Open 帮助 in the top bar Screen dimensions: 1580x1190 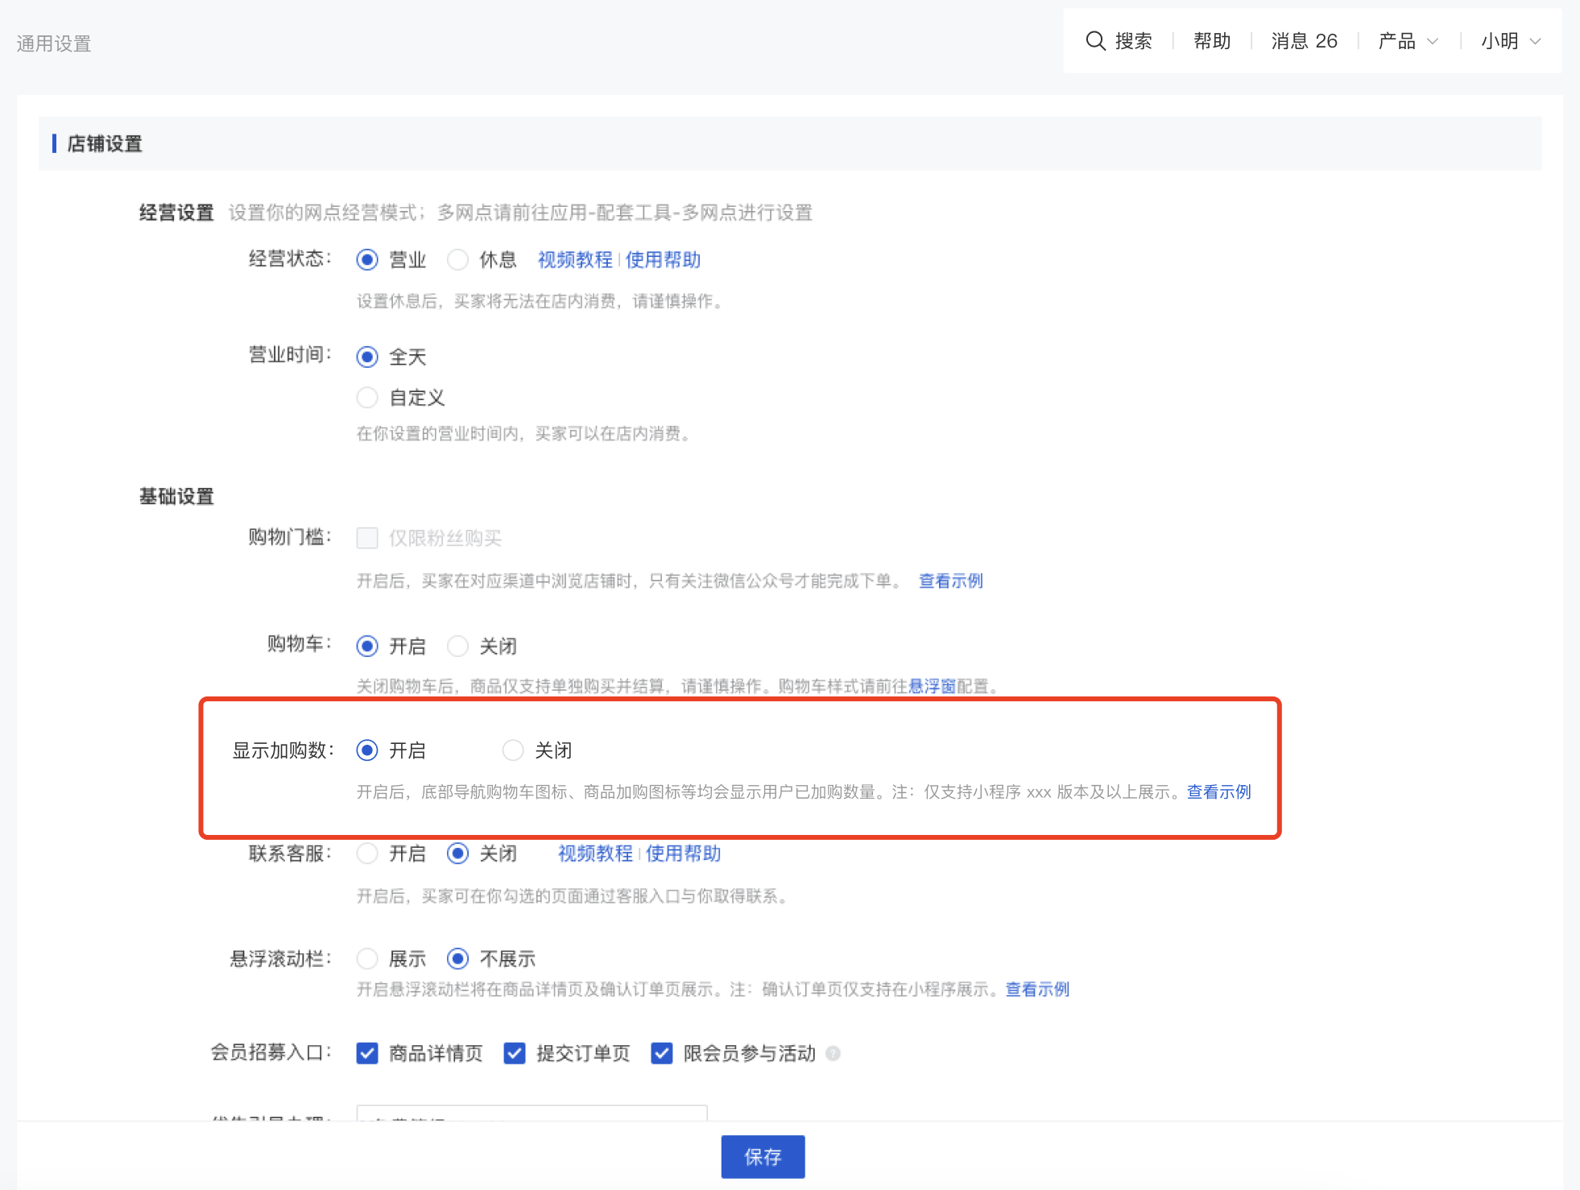coord(1211,41)
